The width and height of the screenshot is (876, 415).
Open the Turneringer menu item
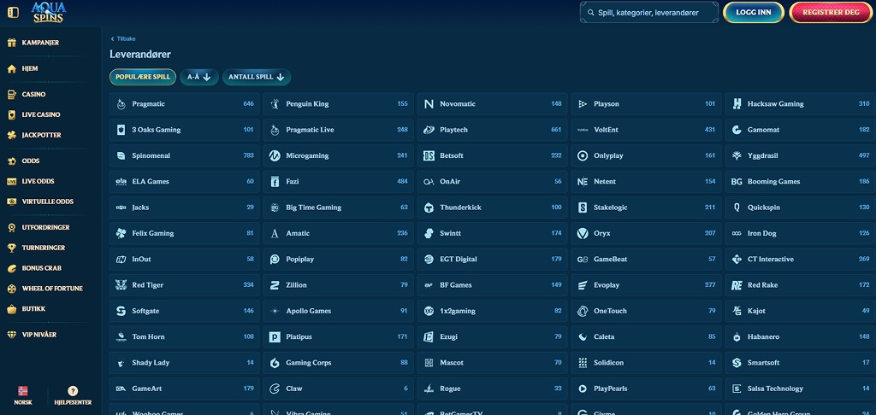click(44, 248)
